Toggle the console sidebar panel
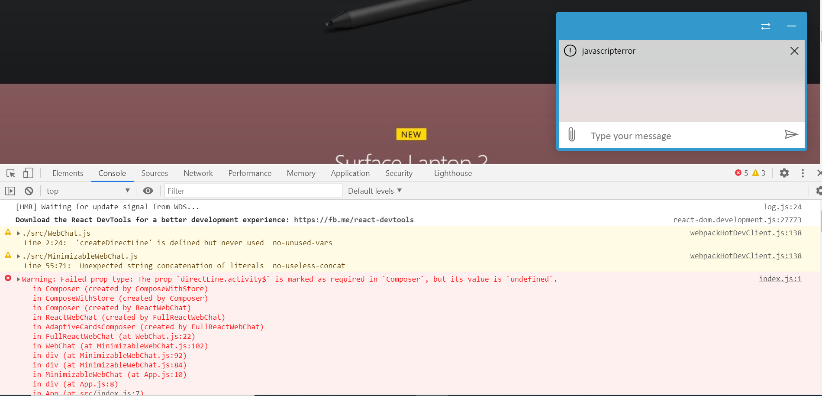The image size is (822, 396). pyautogui.click(x=10, y=191)
